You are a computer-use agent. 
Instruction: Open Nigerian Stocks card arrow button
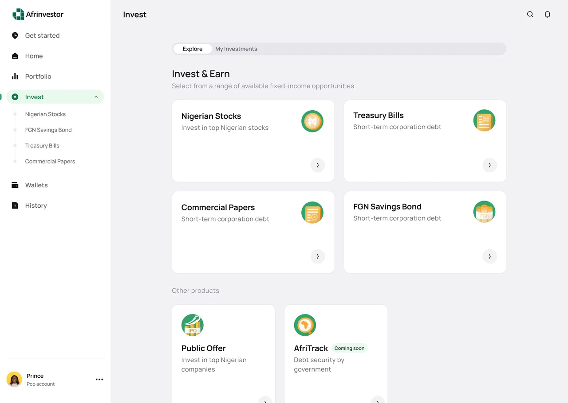point(318,165)
